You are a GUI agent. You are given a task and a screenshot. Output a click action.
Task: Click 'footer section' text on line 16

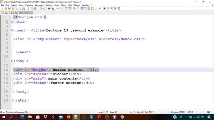(66, 83)
